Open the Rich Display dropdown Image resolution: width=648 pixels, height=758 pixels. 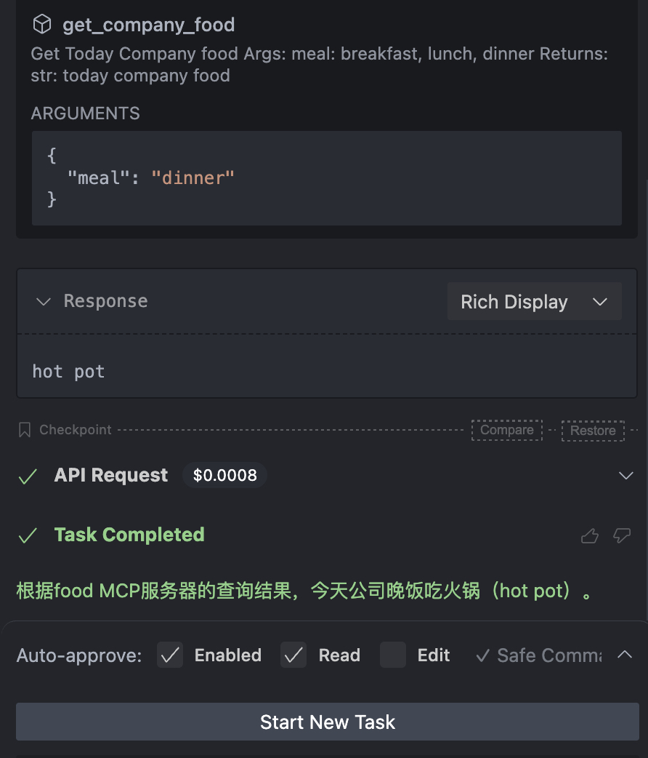(535, 302)
